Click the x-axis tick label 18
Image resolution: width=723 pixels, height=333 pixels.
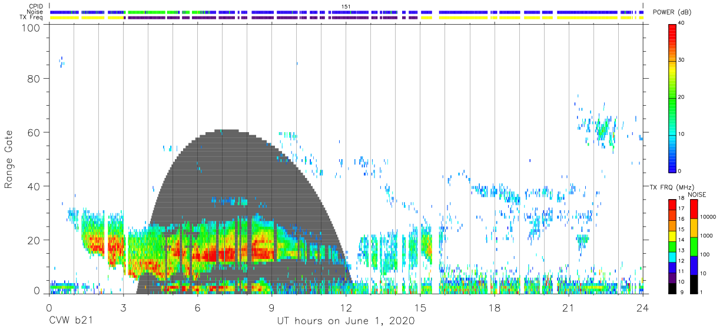[495, 308]
